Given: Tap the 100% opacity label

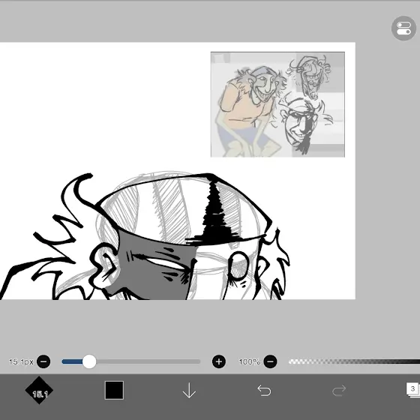Looking at the screenshot, I should tap(249, 361).
